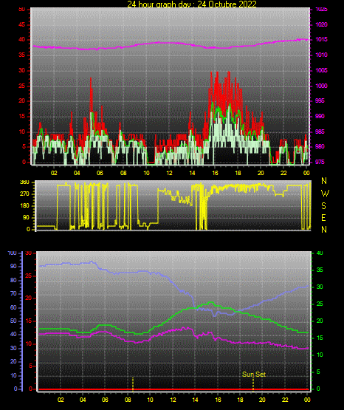344x410 pixels.
Task: Click the red "40" wind speed axis value
Action: [x=22, y=40]
